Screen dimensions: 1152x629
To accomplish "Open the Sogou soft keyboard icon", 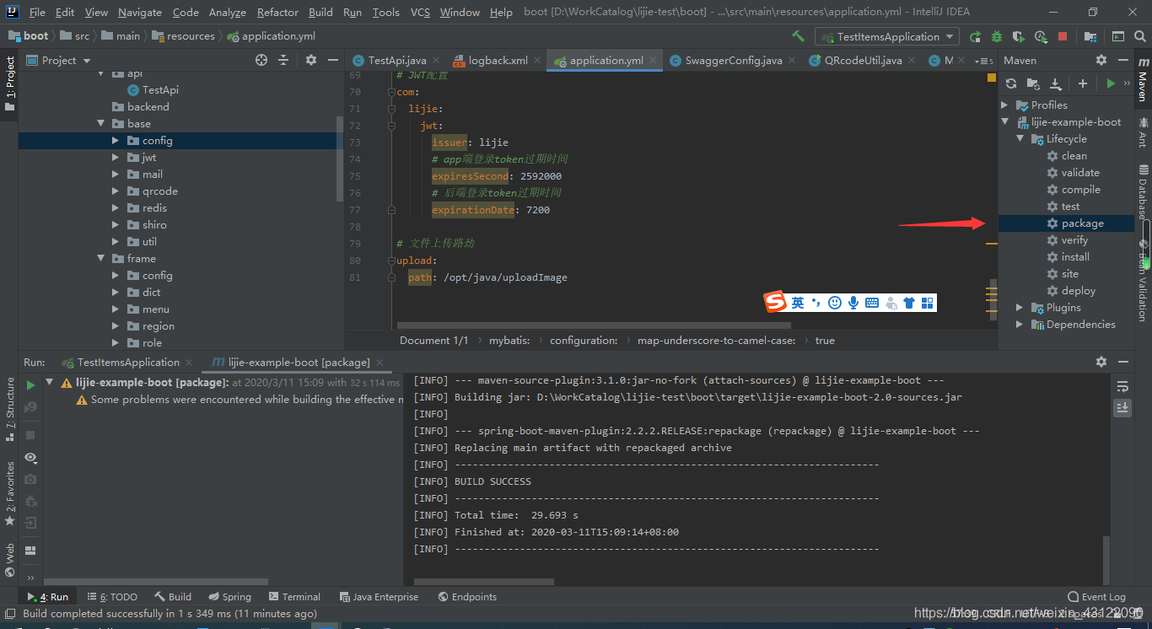I will click(872, 303).
